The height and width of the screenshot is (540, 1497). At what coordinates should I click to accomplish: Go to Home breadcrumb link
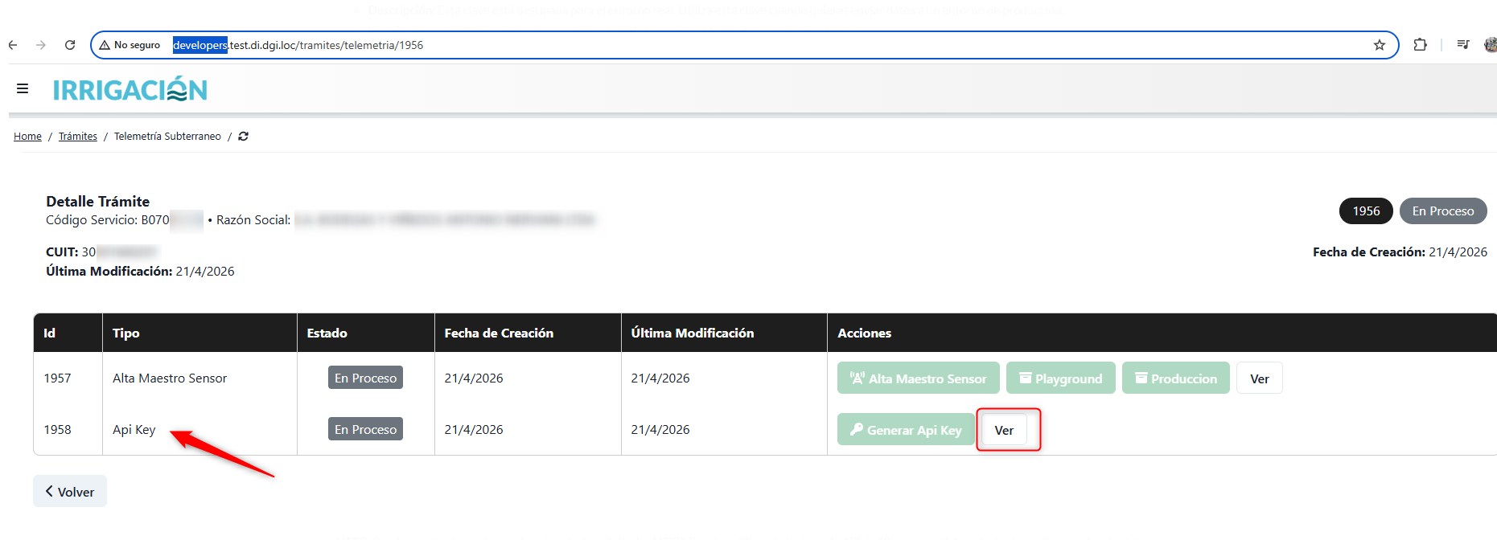tap(27, 137)
